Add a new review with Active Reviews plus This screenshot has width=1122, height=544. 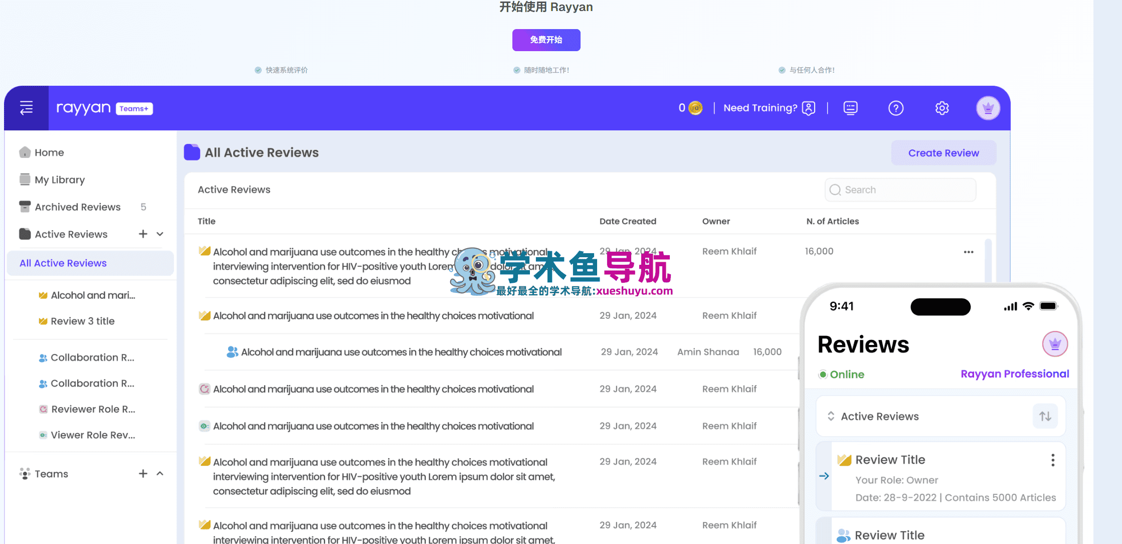click(143, 234)
